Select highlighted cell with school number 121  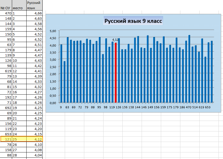[6, 139]
